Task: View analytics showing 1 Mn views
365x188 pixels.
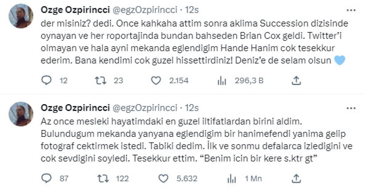Action: 232,178
